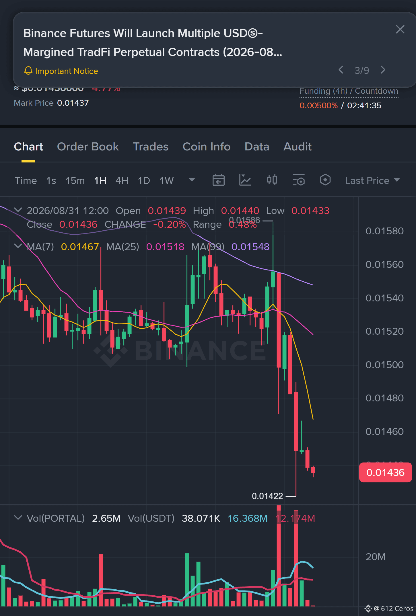
Task: Click the Vol(PORTAL) value 2.65M
Action: pyautogui.click(x=106, y=518)
